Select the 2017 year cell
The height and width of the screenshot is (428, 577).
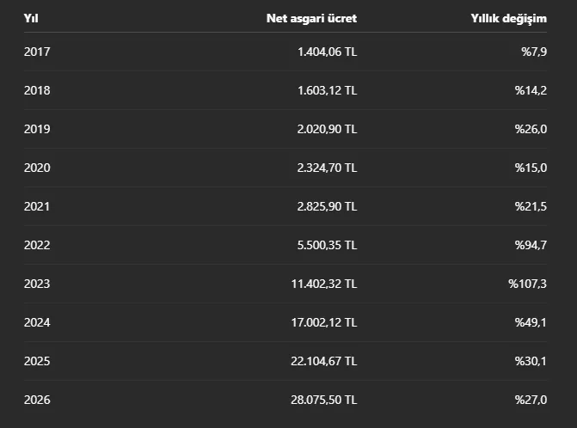(x=37, y=52)
